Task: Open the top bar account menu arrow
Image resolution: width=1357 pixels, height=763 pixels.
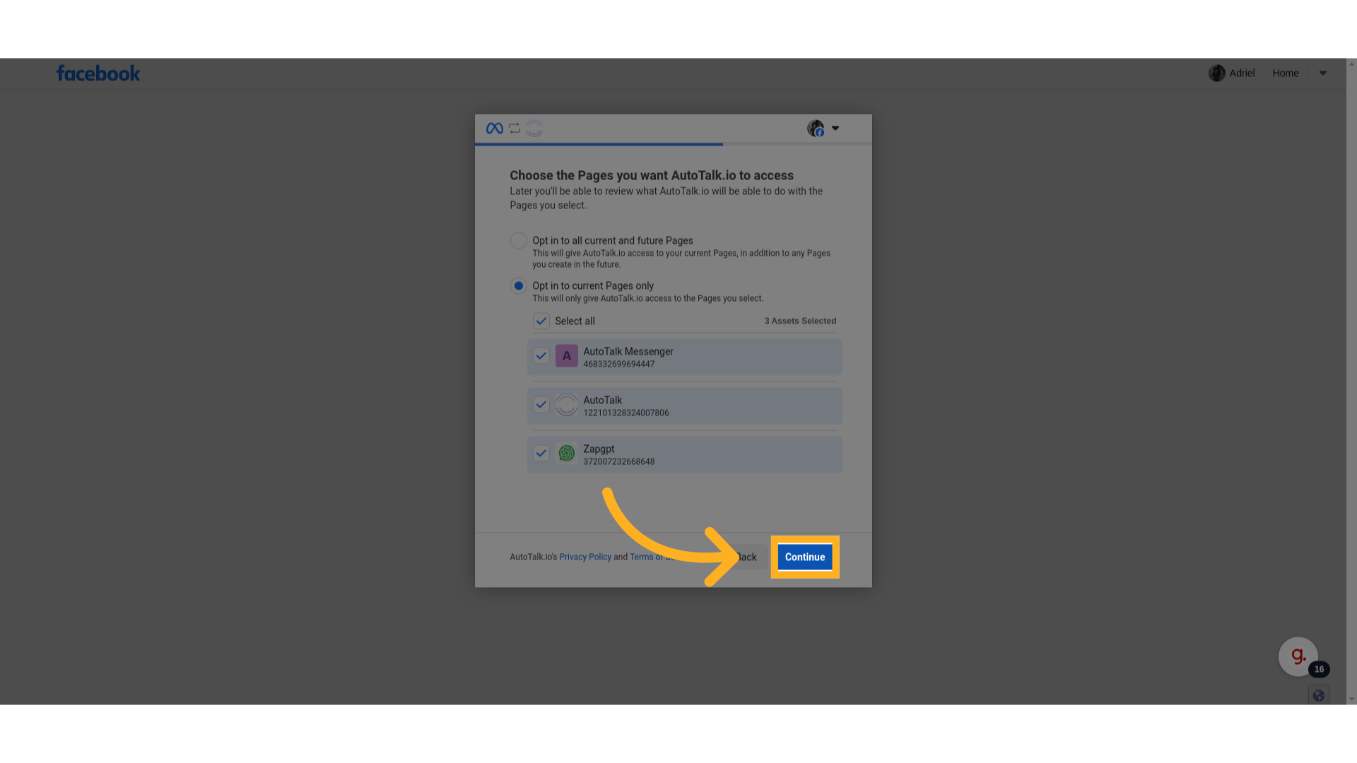Action: tap(1323, 73)
